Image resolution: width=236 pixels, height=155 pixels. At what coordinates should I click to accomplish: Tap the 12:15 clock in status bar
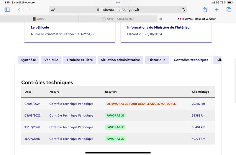6,2
